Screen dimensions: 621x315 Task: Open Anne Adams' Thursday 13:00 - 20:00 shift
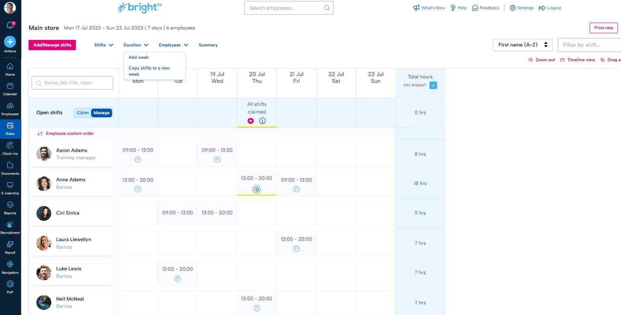pos(257,183)
